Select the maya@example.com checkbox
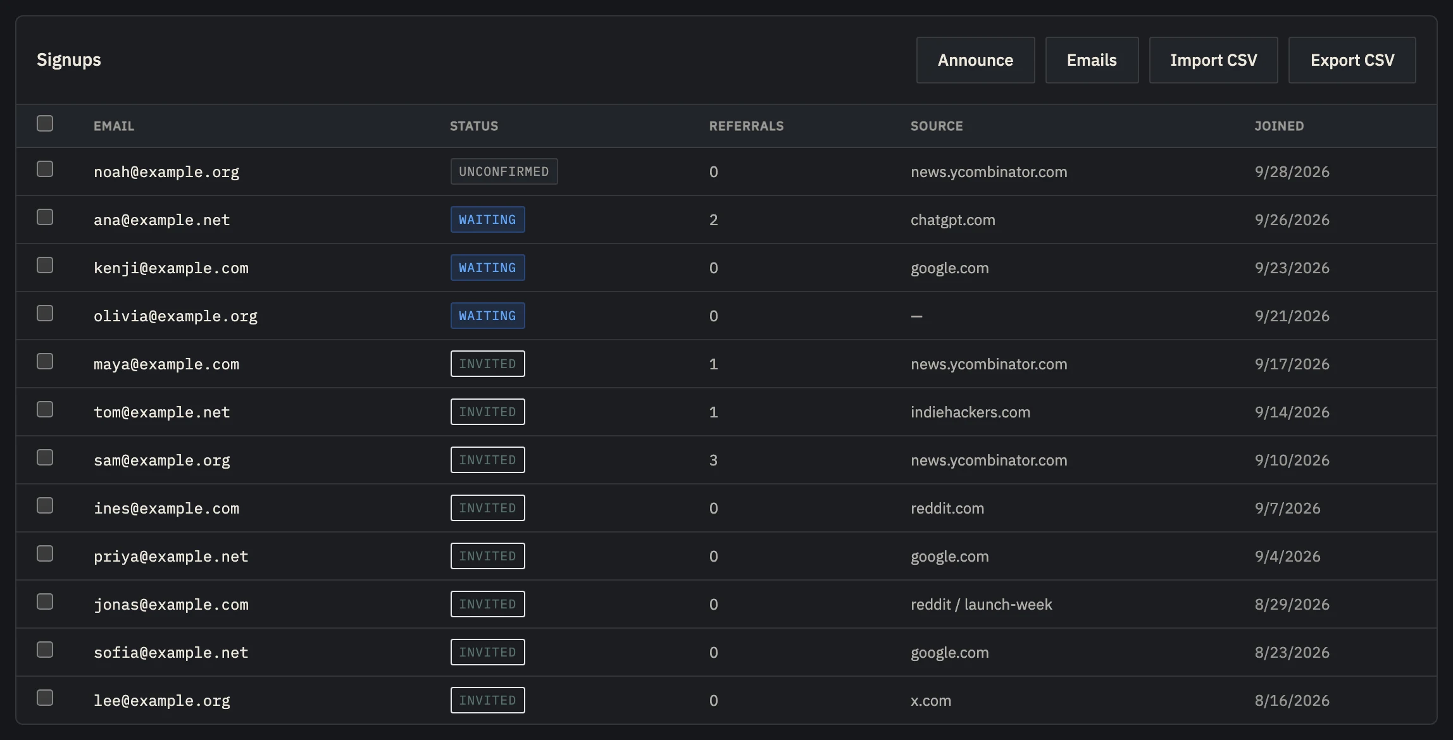Screen dimensions: 1453x740 tap(45, 361)
